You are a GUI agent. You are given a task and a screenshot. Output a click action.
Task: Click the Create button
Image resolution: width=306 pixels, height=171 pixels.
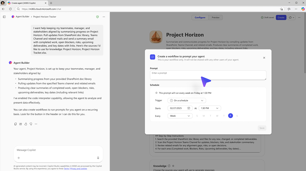coord(281,18)
